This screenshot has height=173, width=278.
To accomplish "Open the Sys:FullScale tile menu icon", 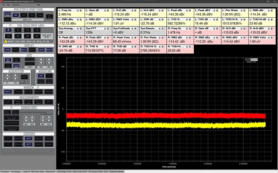I will 133,28.
